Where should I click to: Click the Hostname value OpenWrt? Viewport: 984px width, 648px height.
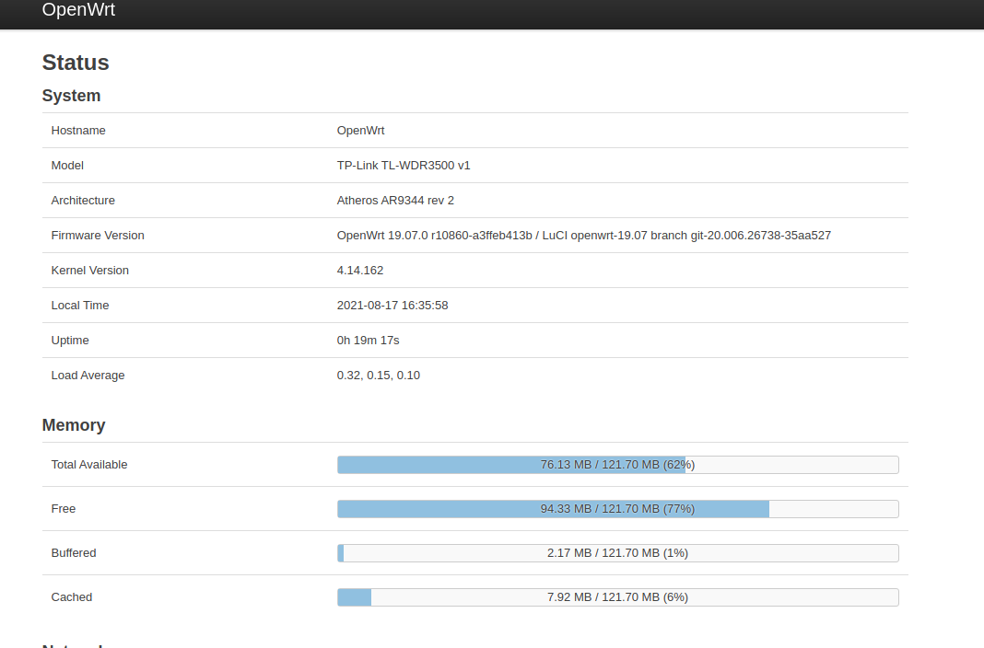(x=359, y=130)
